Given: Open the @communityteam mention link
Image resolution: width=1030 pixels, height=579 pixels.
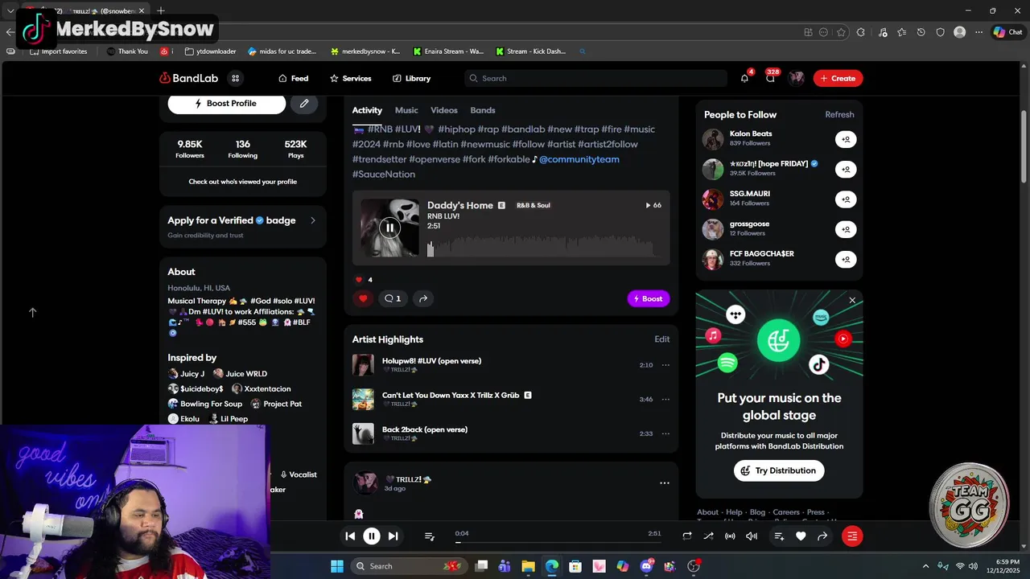Looking at the screenshot, I should tap(579, 159).
